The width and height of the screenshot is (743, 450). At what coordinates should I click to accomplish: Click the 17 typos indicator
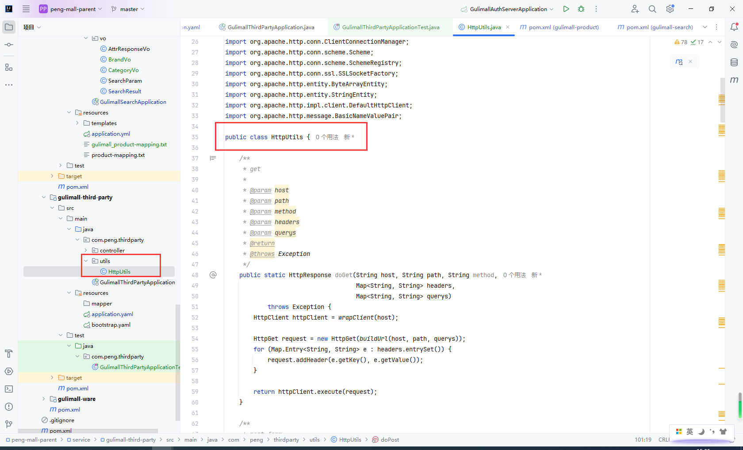[697, 42]
